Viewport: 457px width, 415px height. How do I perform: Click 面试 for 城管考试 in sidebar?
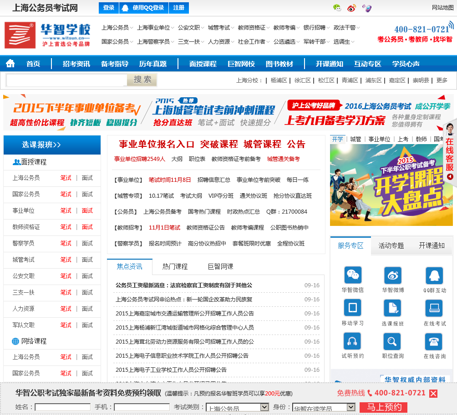(x=87, y=260)
